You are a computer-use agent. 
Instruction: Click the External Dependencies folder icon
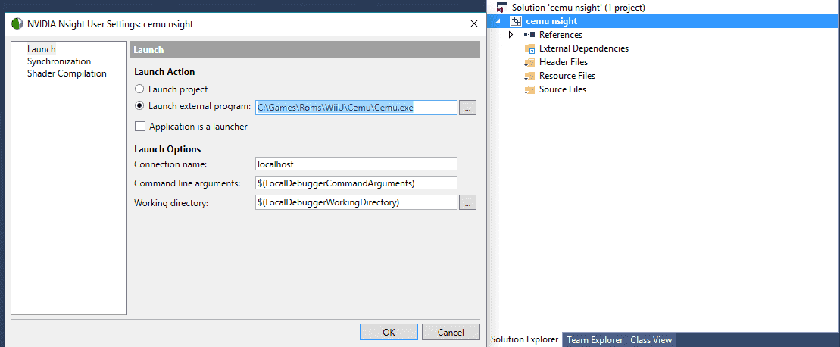(529, 48)
